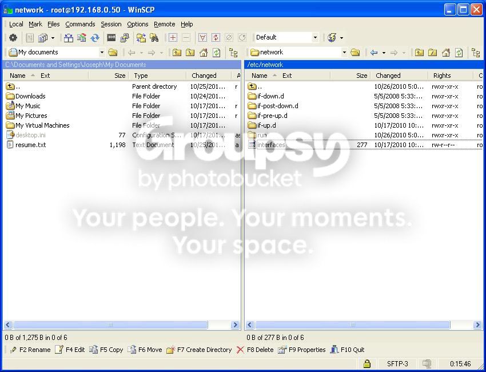This screenshot has height=372, width=486.
Task: Open the Options menu
Action: point(138,24)
